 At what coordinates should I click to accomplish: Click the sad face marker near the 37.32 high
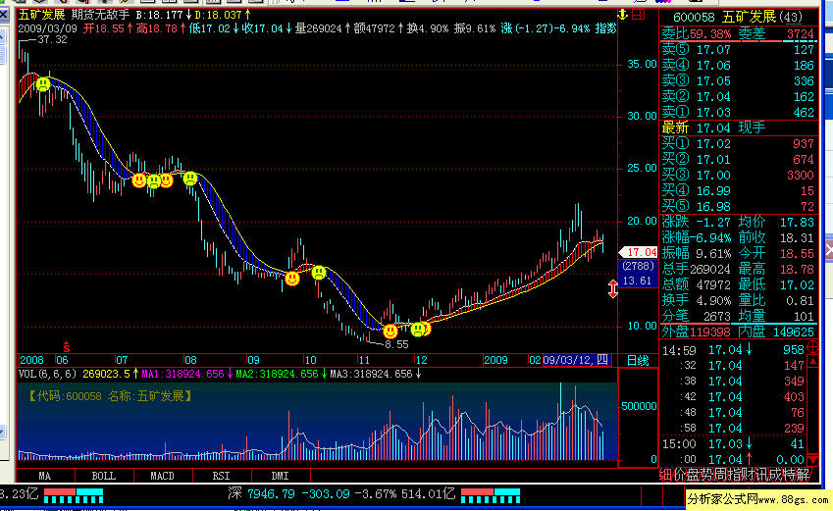coord(43,84)
